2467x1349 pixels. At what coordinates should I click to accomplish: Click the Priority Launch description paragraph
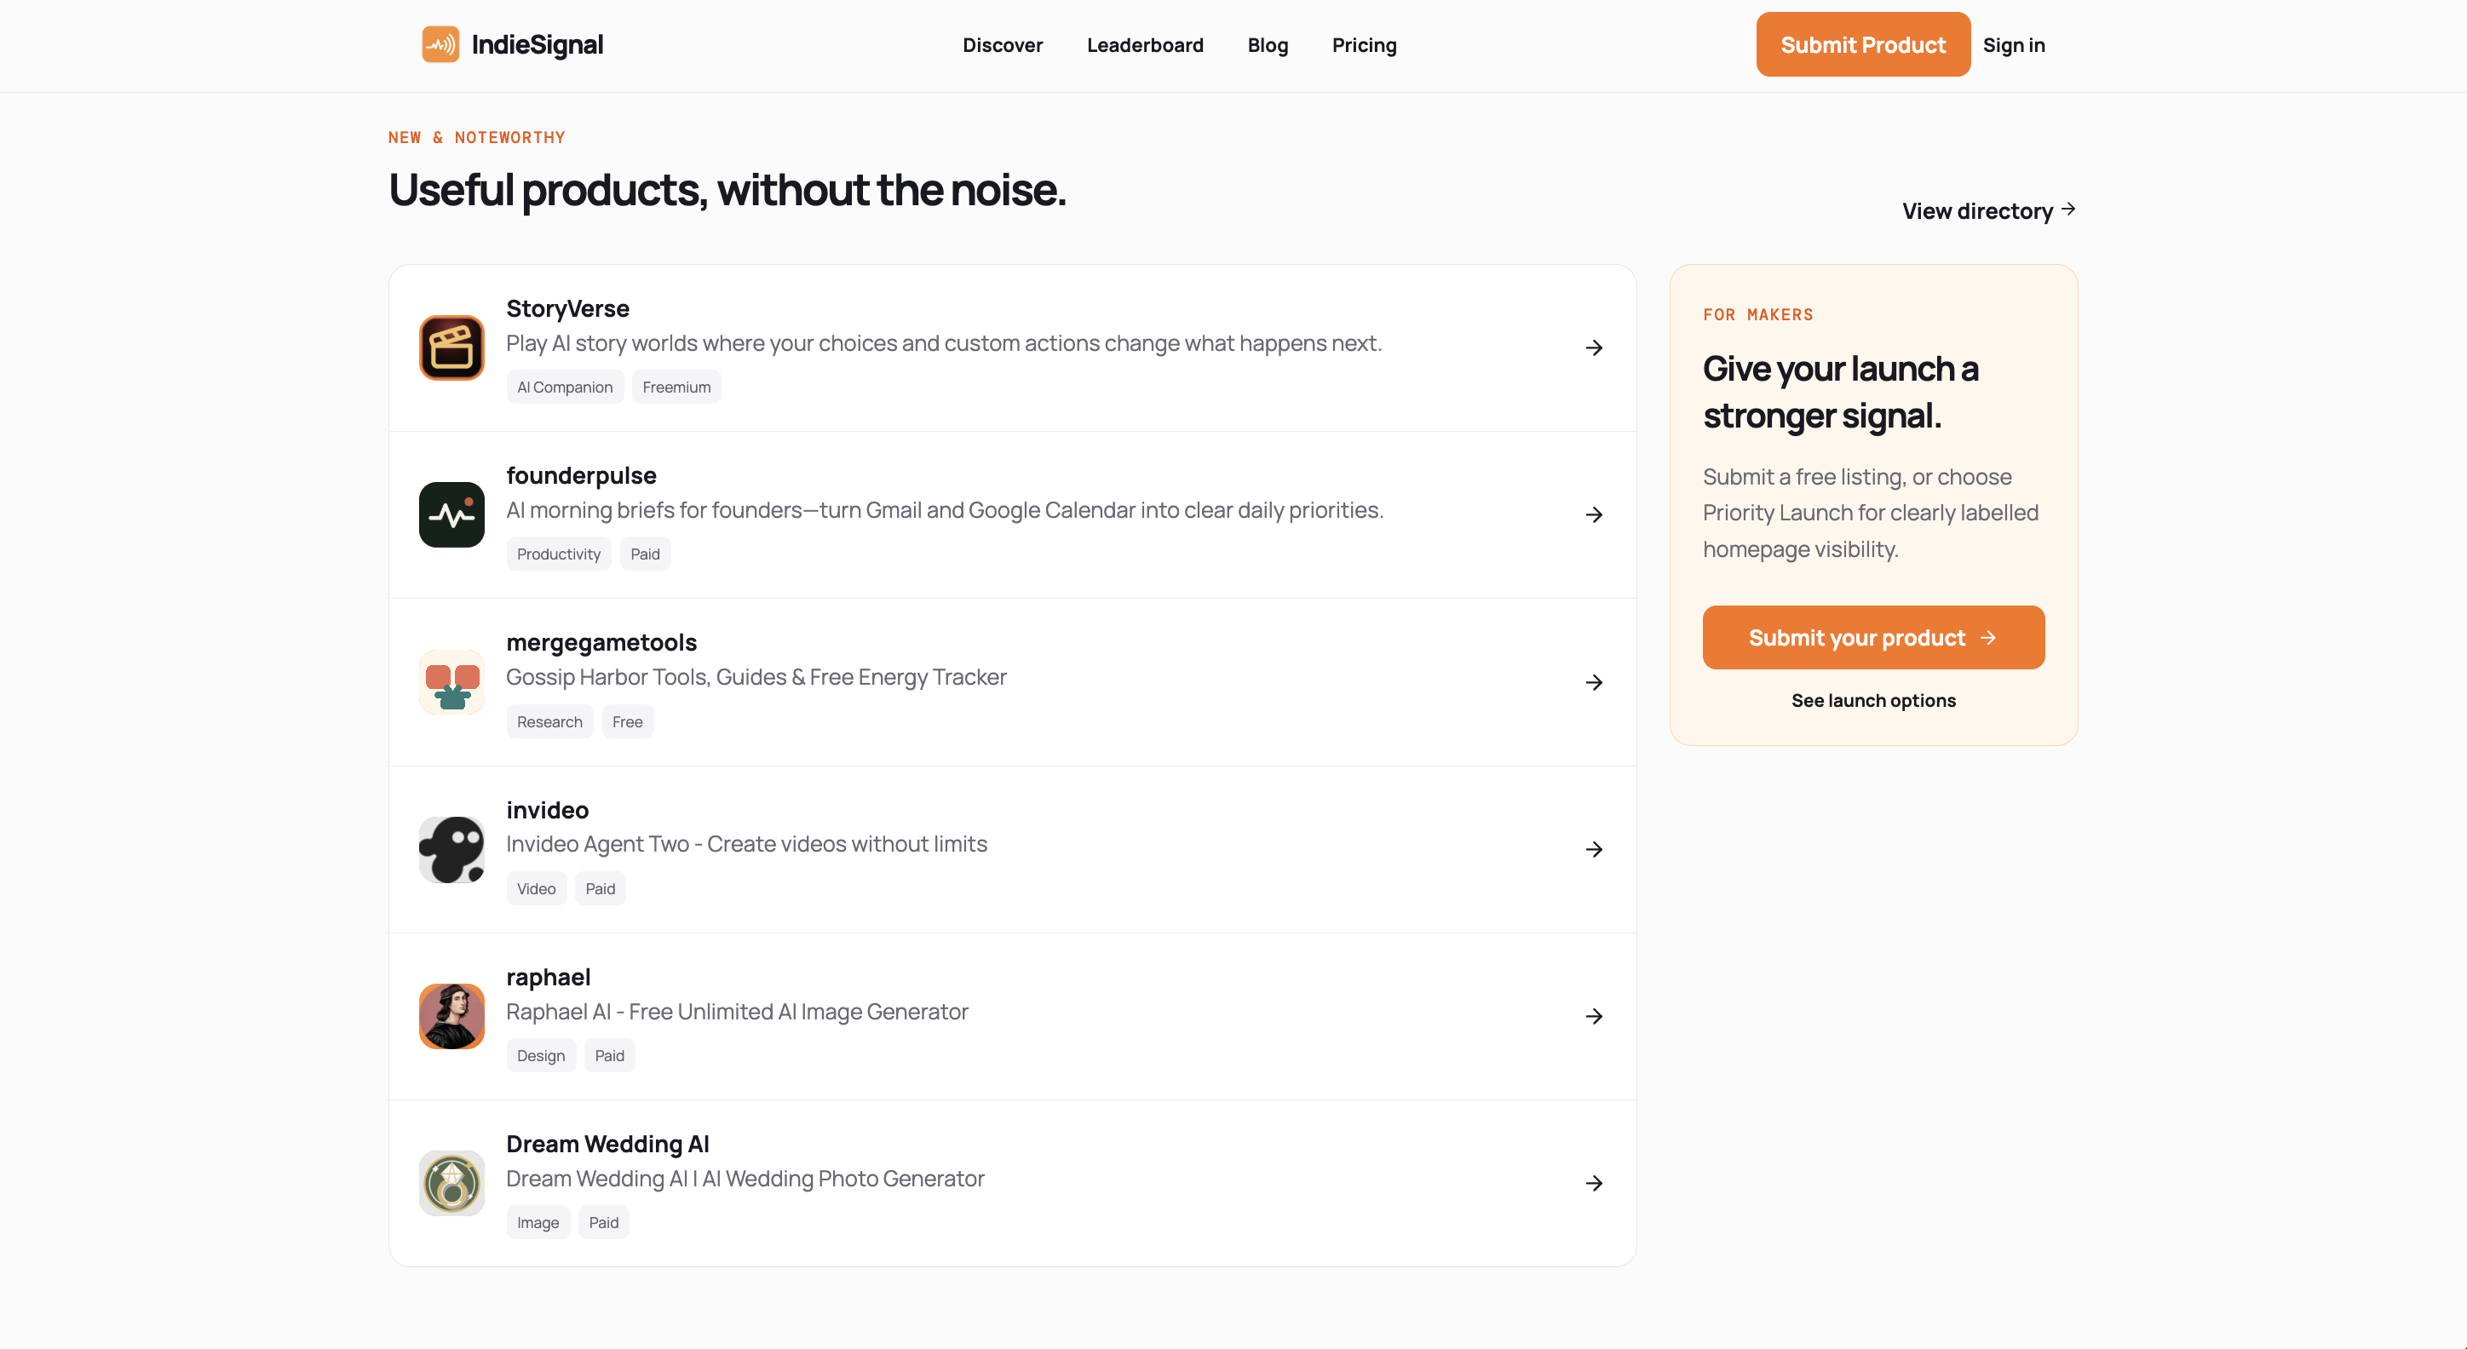(1871, 514)
